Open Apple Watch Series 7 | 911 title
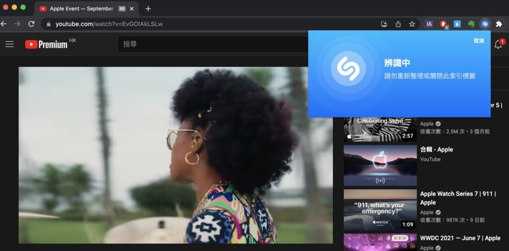509x251 pixels. [458, 198]
